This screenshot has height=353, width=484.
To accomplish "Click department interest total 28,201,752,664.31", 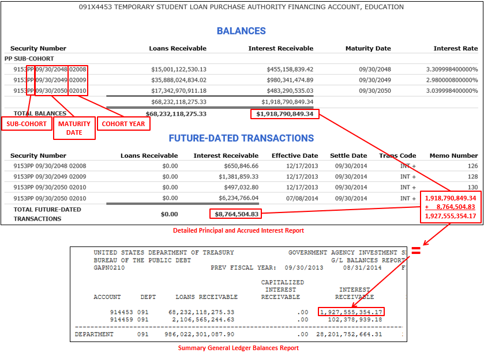I will point(349,334).
